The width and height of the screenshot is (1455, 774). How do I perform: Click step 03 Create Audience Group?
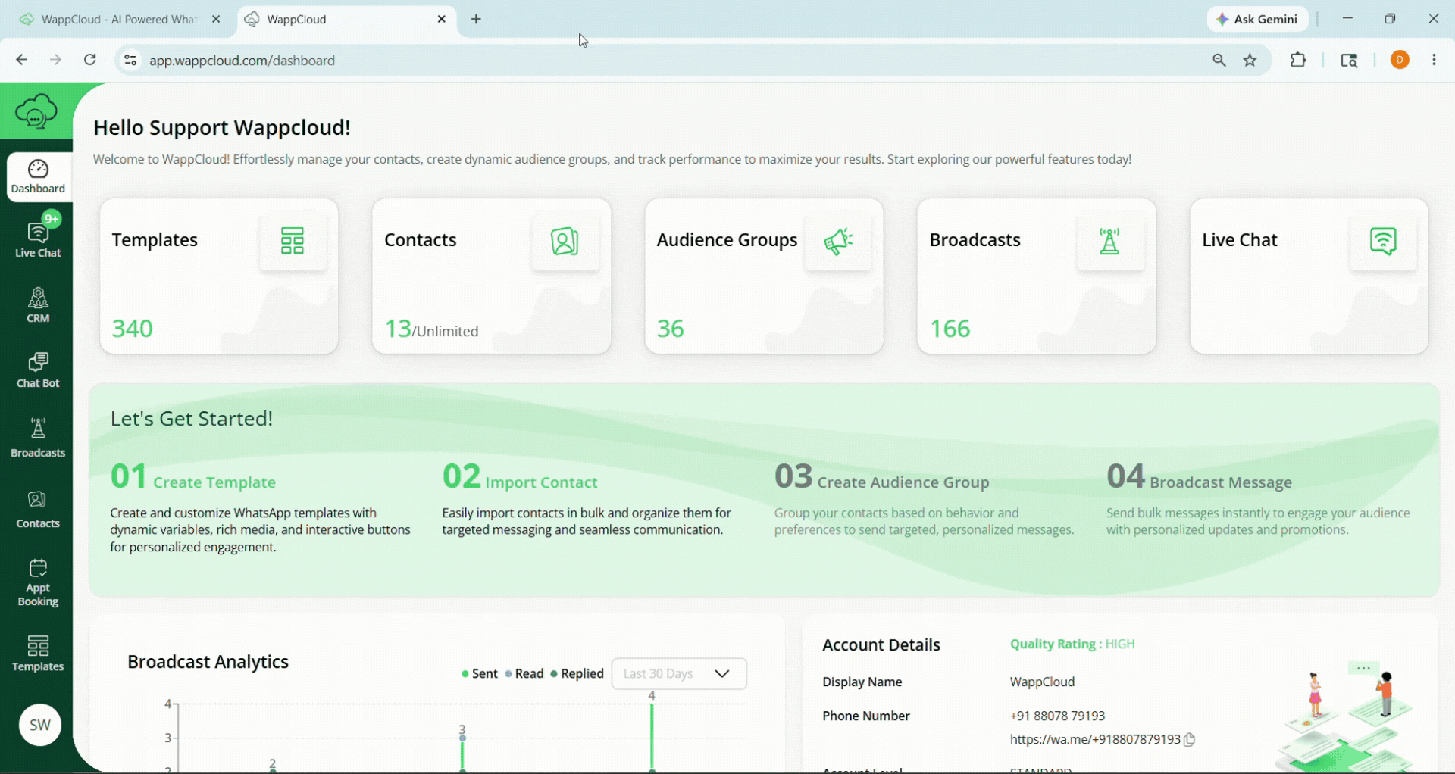click(882, 478)
